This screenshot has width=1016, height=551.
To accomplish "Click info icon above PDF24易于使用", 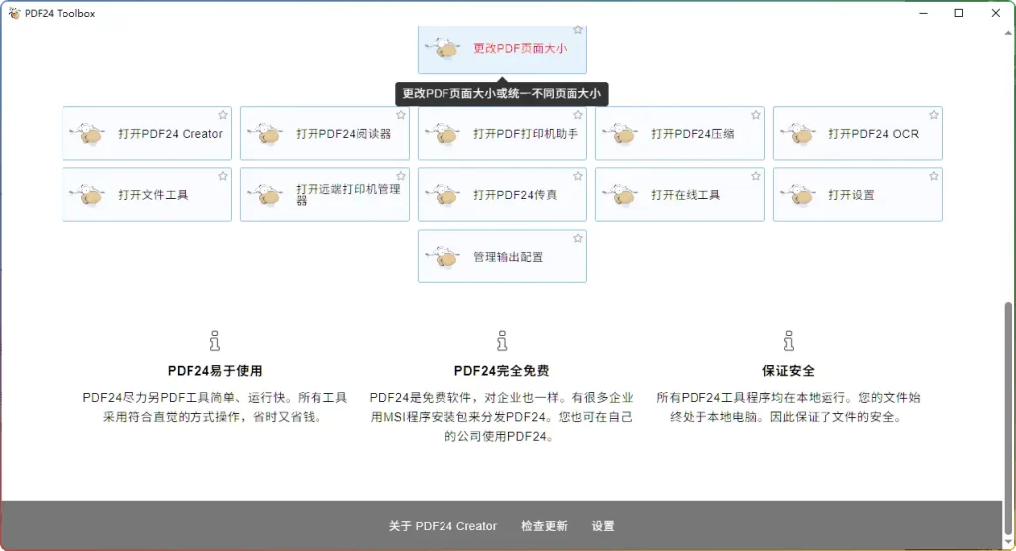I will click(215, 341).
